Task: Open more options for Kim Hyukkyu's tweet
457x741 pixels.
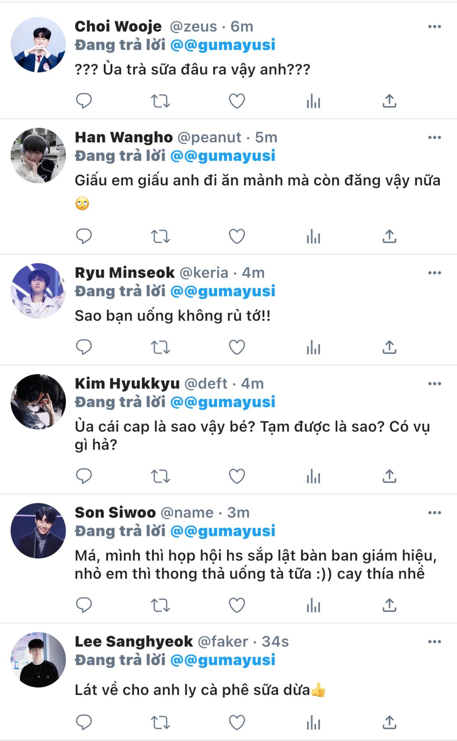Action: [x=434, y=384]
